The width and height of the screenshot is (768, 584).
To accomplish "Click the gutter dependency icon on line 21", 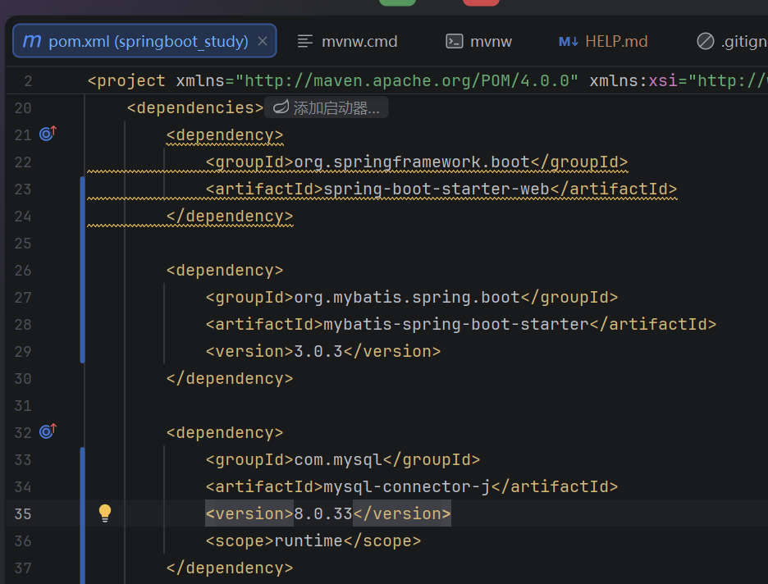I will (48, 133).
